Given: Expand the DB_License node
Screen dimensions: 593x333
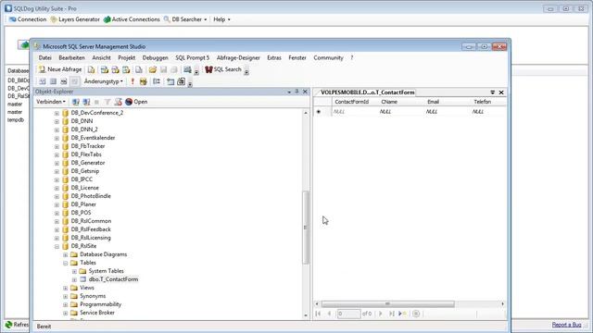Looking at the screenshot, I should pos(57,188).
